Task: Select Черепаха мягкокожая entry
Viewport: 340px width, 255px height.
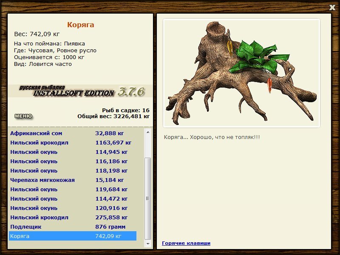Action: 73,180
